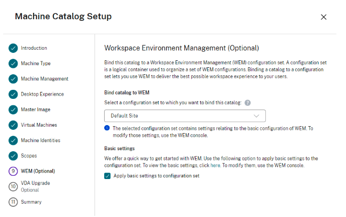The width and height of the screenshot is (346, 217).
Task: Click the Introduction step checkmark icon
Action: pos(13,48)
